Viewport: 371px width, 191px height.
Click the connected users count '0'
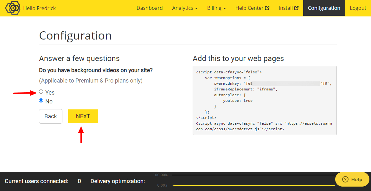[x=79, y=181]
